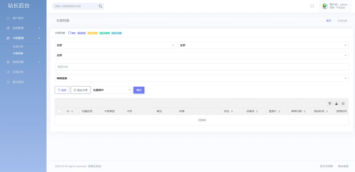355x172 pixels.
Task: Click the table print icon
Action: (x=343, y=103)
